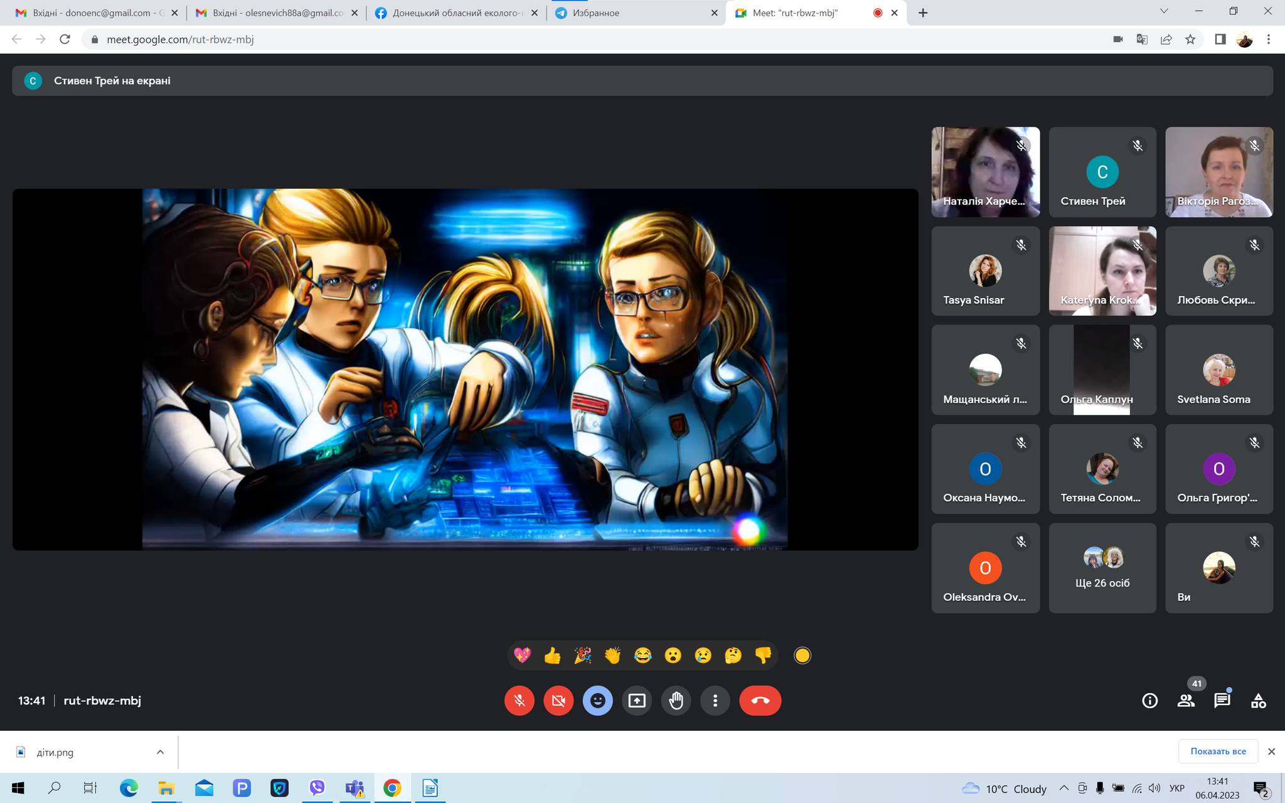Toggle the raise hand button
1285x803 pixels.
click(x=676, y=700)
